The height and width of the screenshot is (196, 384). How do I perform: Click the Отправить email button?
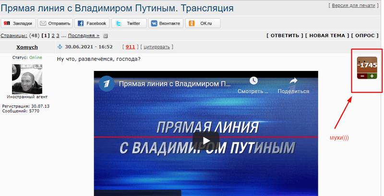coord(55,23)
